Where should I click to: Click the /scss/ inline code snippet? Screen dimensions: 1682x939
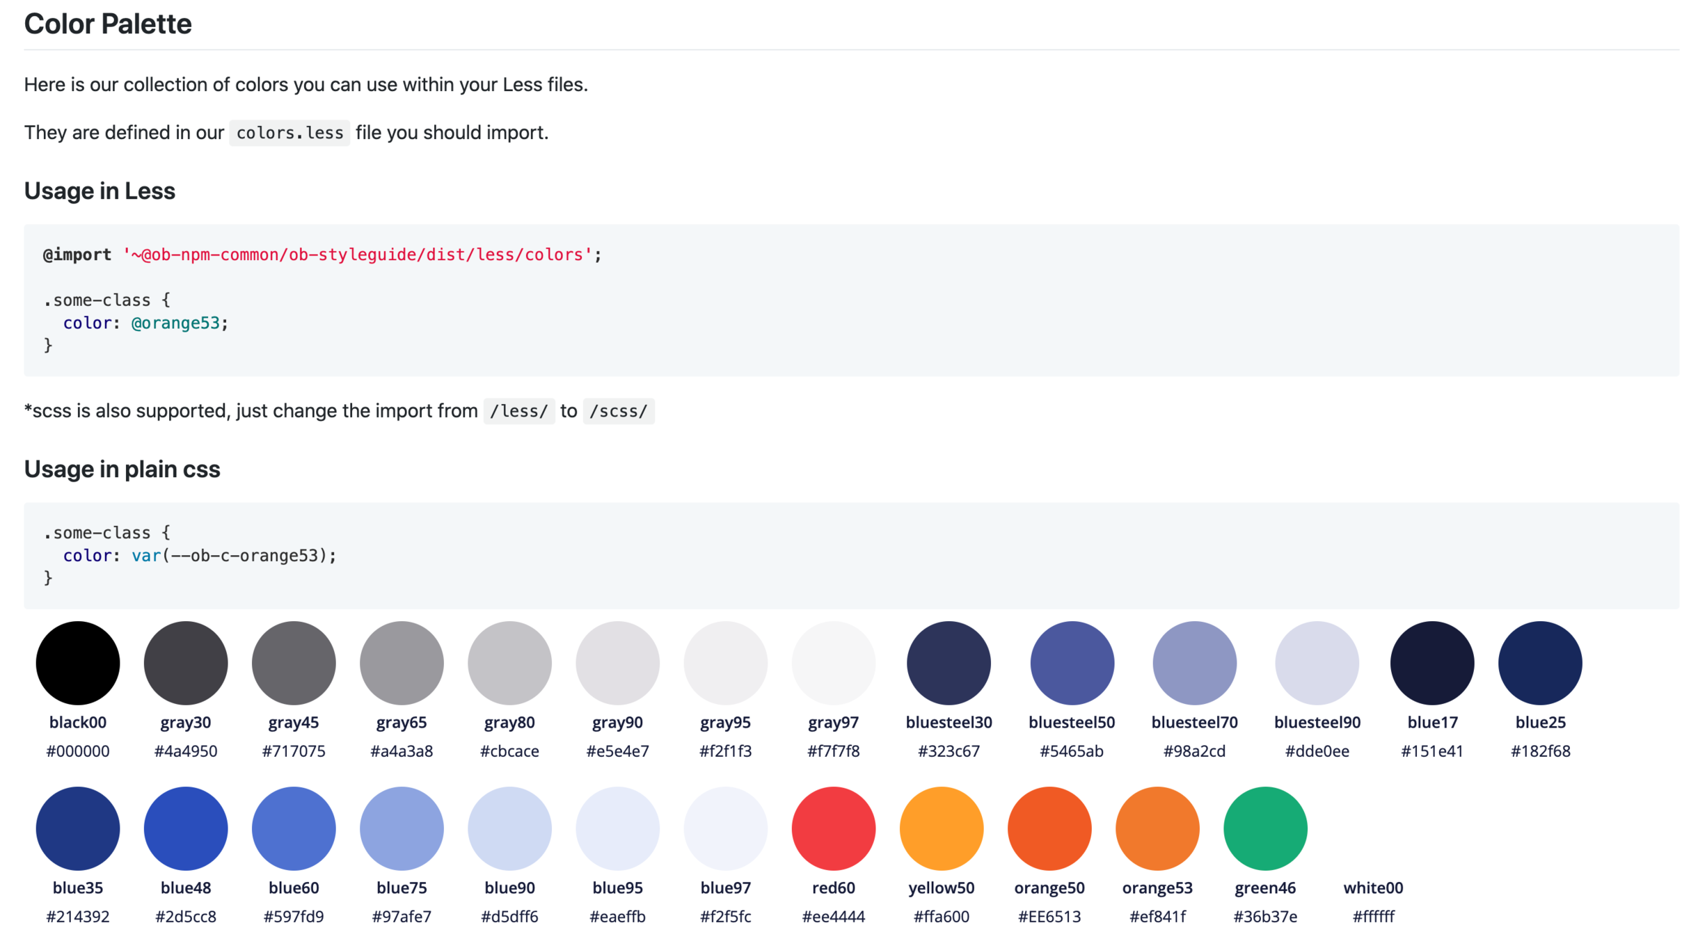(x=618, y=411)
